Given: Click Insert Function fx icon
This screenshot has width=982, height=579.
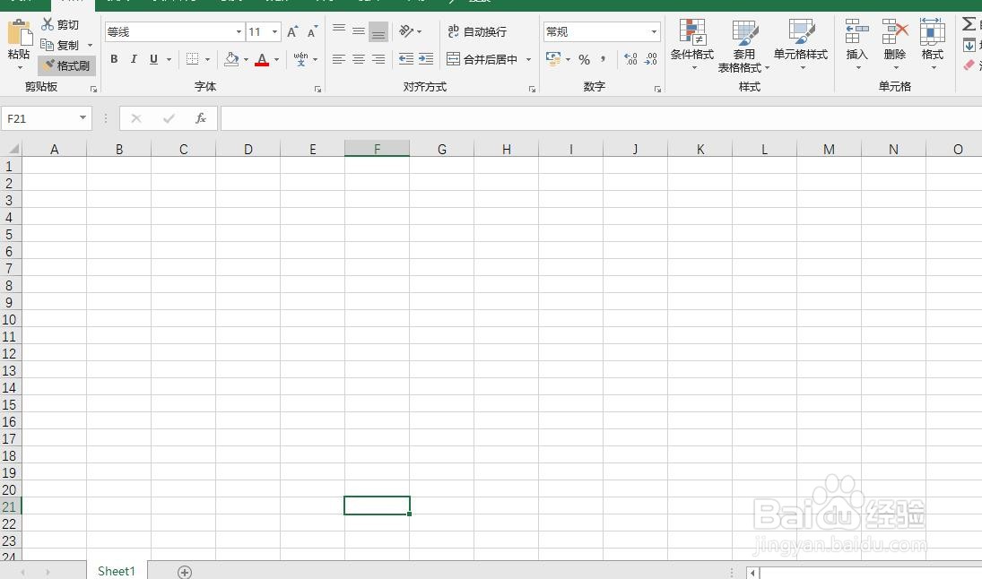Looking at the screenshot, I should [200, 118].
